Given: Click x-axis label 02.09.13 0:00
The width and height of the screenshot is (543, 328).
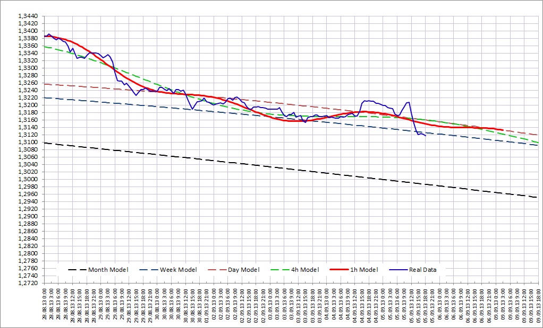Looking at the screenshot, I should (214, 304).
